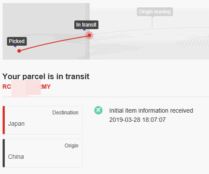Click the China origin text
This screenshot has width=209, height=174.
[16, 157]
